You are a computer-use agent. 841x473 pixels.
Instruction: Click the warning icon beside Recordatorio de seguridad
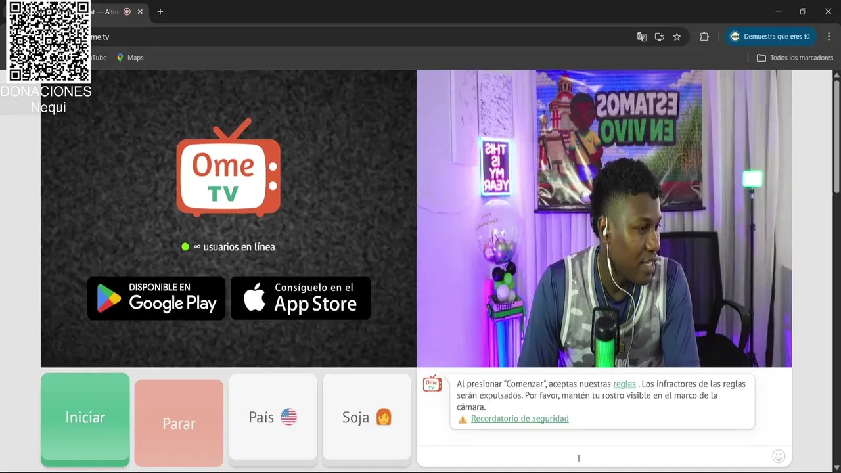[463, 419]
